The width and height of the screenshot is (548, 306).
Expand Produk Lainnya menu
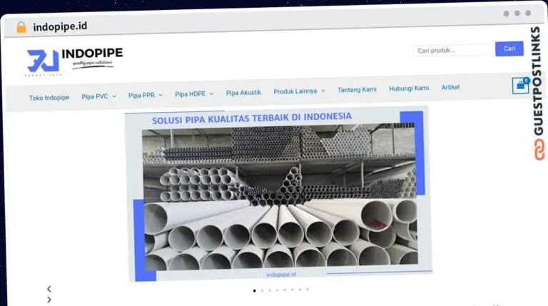point(299,91)
